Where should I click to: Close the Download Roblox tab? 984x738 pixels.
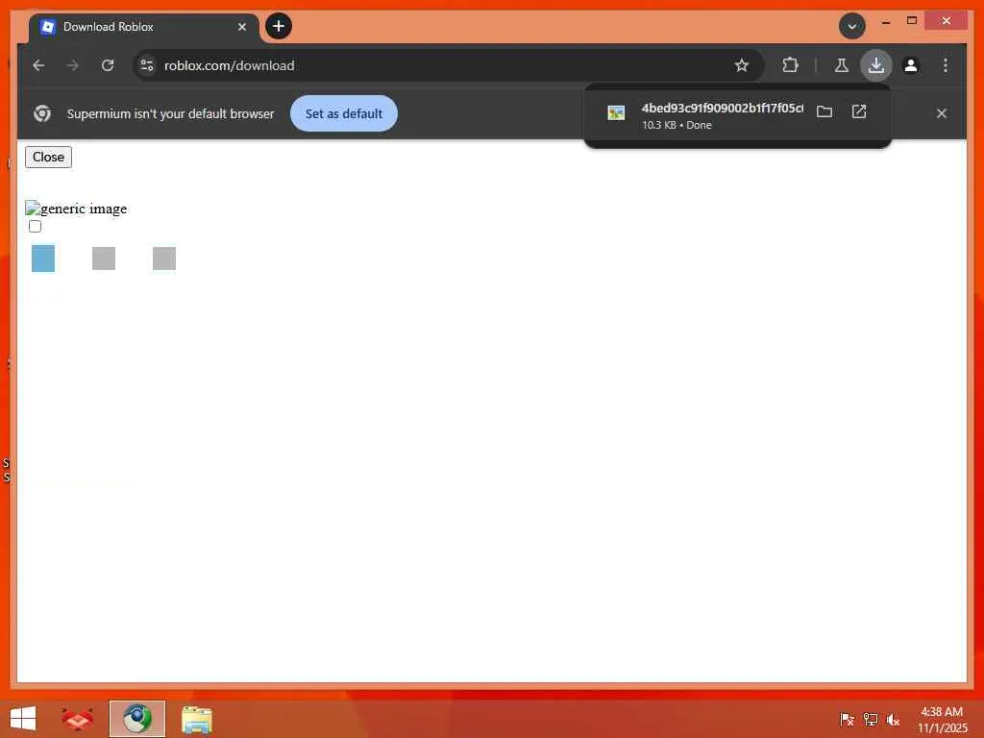[x=242, y=27]
